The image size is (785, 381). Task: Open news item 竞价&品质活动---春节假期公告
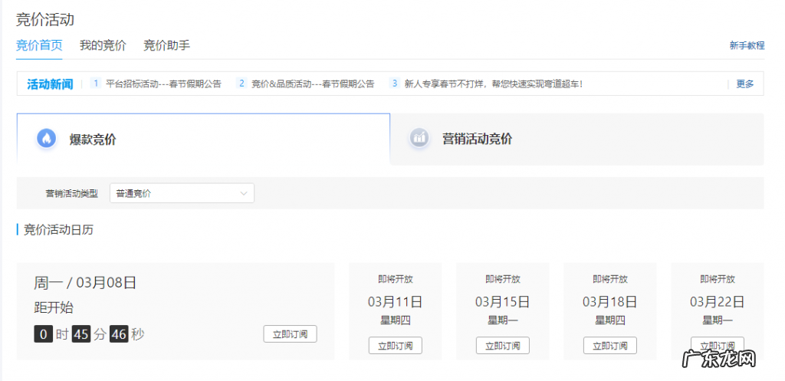[313, 84]
